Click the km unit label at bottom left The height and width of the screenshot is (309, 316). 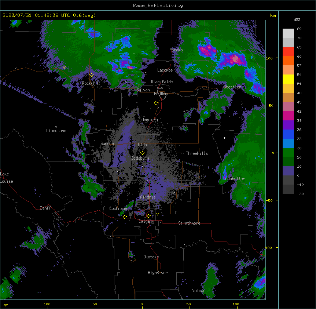click(x=5, y=305)
